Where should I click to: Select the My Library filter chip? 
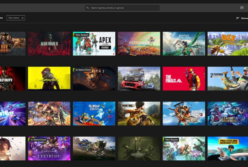pyautogui.click(x=16, y=18)
